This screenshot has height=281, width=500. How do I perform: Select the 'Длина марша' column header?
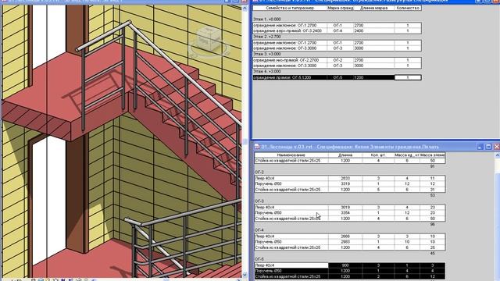pos(373,8)
